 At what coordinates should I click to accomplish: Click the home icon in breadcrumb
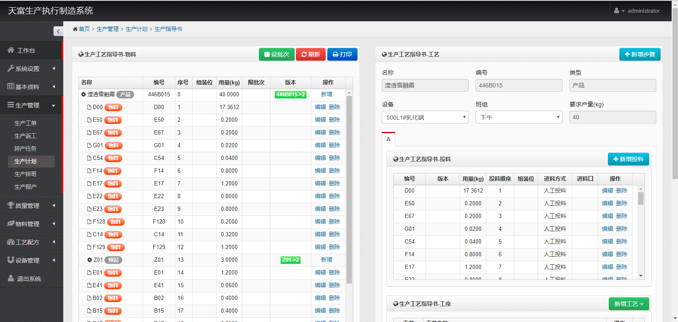click(x=75, y=29)
